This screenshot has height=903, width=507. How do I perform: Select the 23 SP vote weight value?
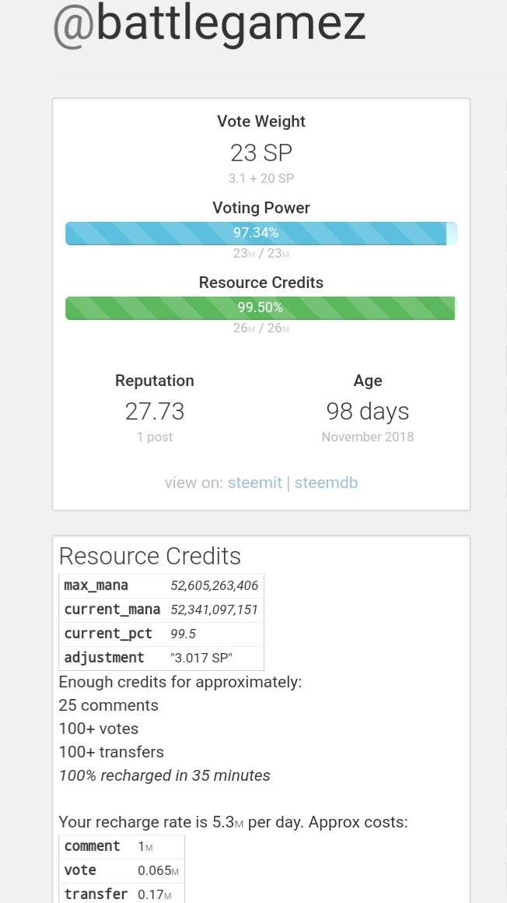(260, 152)
